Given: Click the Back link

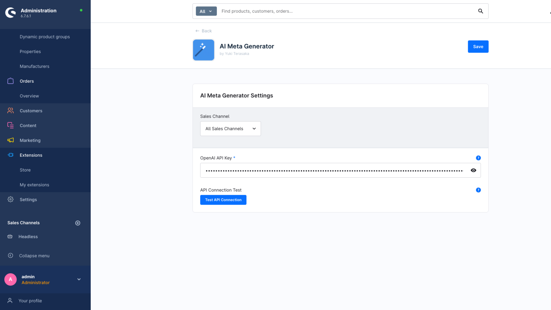Looking at the screenshot, I should 203,31.
